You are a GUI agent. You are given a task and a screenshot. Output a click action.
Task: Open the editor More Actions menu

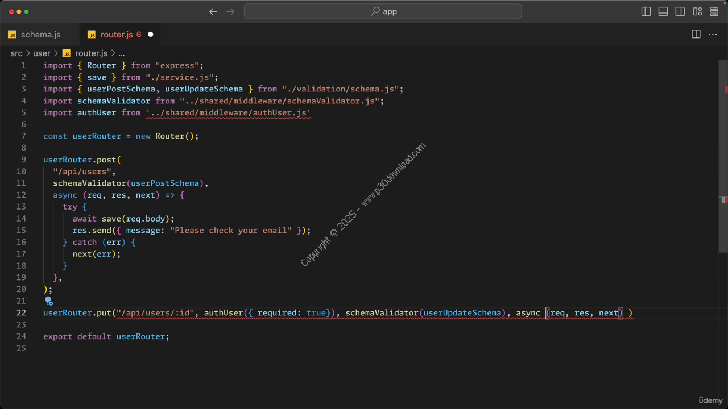point(713,35)
